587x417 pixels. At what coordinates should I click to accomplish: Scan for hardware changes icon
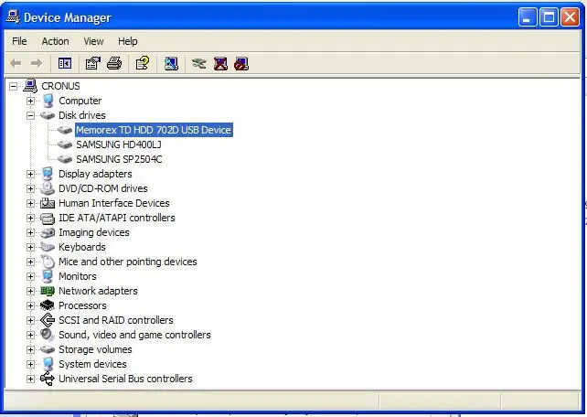[171, 63]
